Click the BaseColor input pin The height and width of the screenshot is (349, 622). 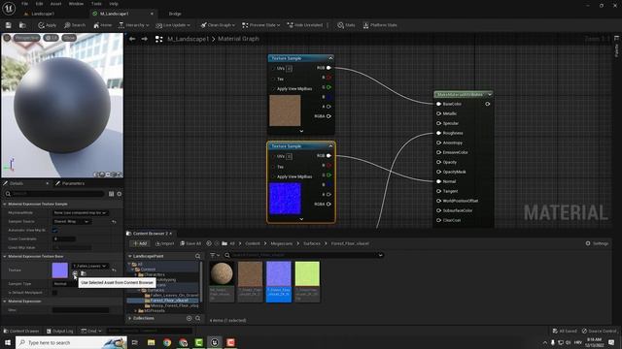[x=438, y=104]
